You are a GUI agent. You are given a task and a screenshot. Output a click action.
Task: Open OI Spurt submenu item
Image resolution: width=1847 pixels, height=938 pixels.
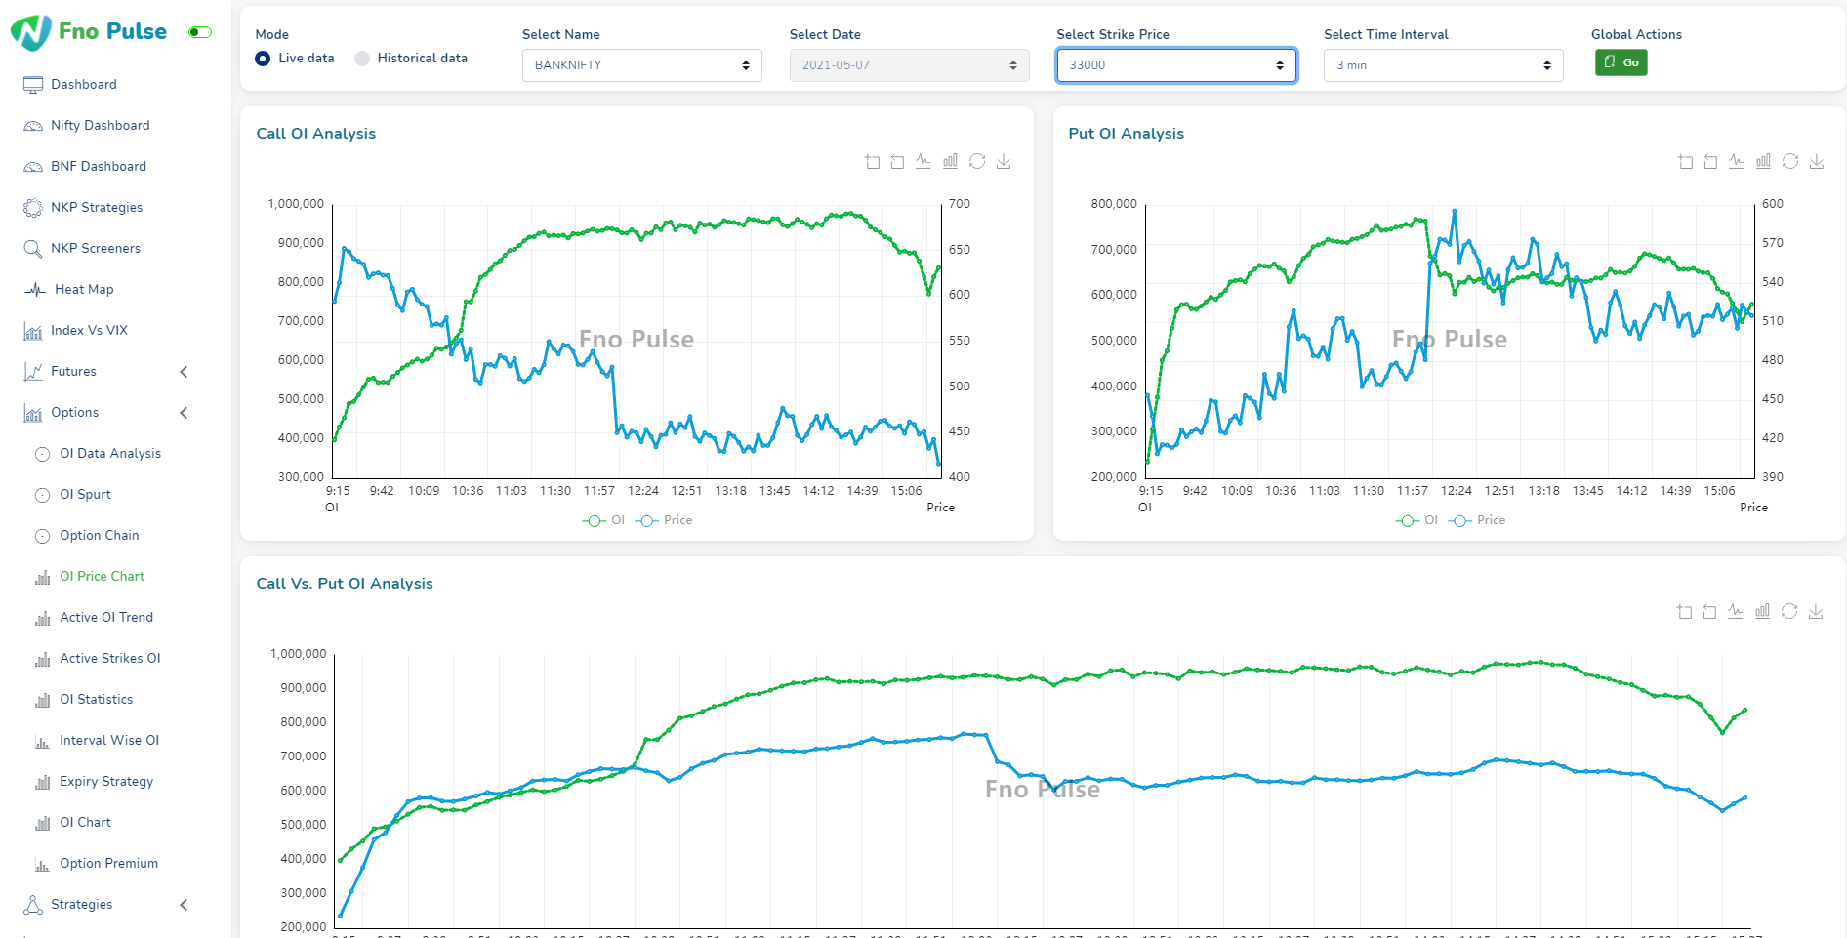[x=85, y=494]
